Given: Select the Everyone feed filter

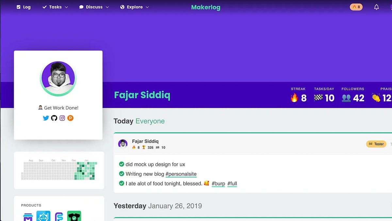Looking at the screenshot, I should [150, 121].
